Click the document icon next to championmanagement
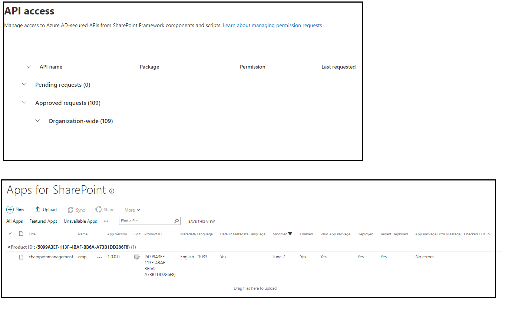This screenshot has width=525, height=335. tap(22, 256)
